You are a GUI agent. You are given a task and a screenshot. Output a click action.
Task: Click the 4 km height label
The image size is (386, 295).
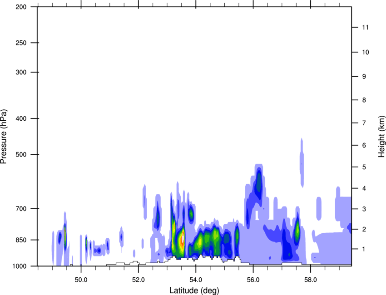point(364,188)
